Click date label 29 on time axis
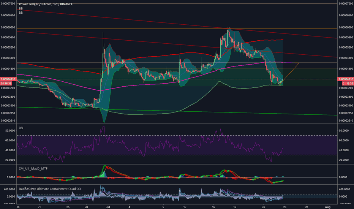 tap(306, 207)
